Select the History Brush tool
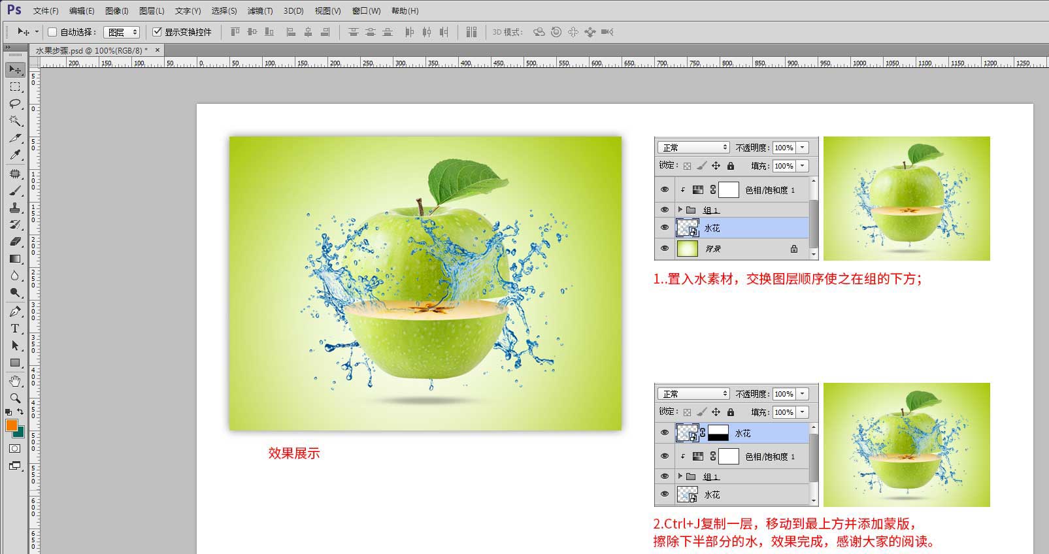Viewport: 1049px width, 554px height. click(15, 225)
